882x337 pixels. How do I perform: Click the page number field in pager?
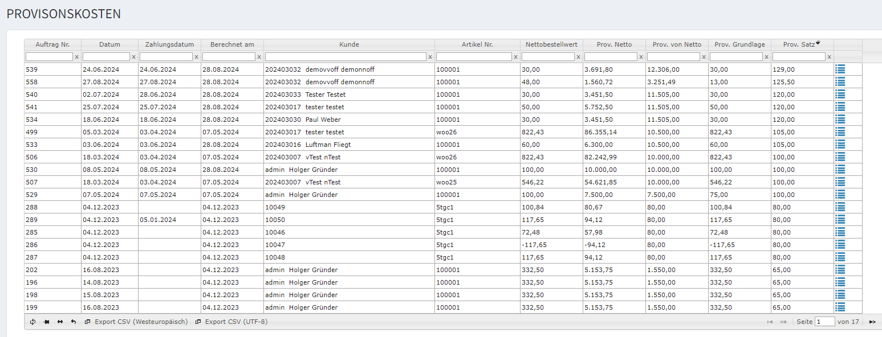pos(824,322)
